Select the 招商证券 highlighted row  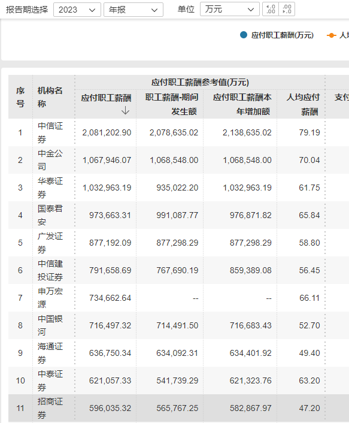pos(178,408)
